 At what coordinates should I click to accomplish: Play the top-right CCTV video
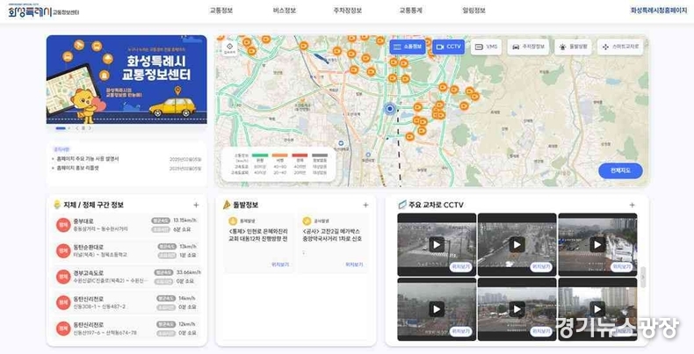[597, 245]
